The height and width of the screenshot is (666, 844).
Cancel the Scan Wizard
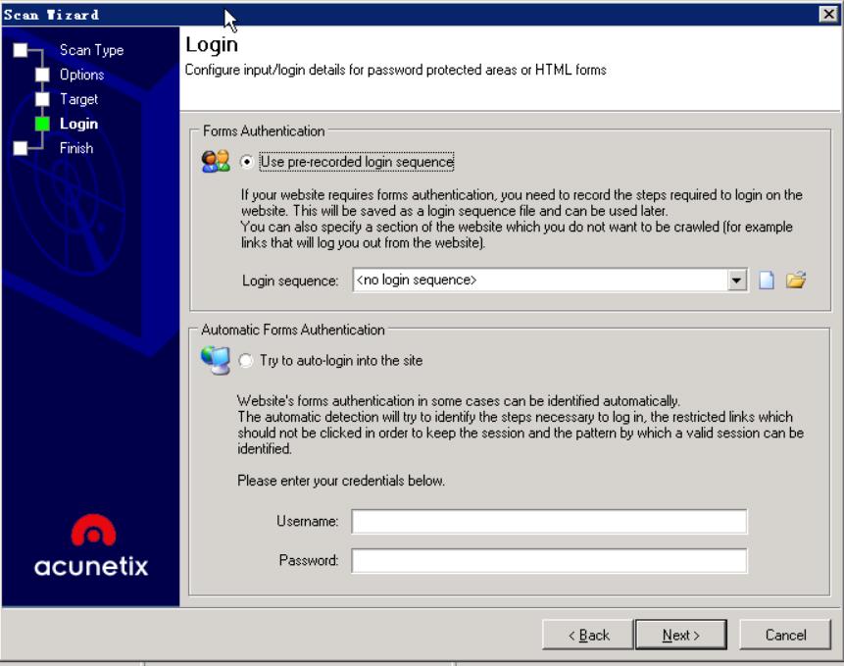point(785,636)
